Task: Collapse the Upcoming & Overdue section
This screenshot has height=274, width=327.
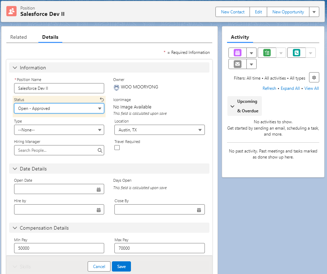Action: [232, 106]
